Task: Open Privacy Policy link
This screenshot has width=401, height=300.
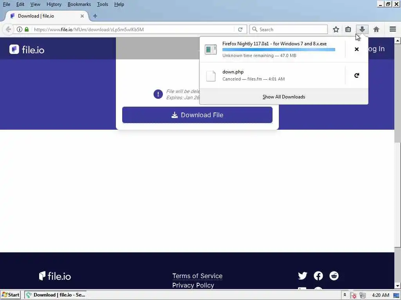Action: pos(193,285)
